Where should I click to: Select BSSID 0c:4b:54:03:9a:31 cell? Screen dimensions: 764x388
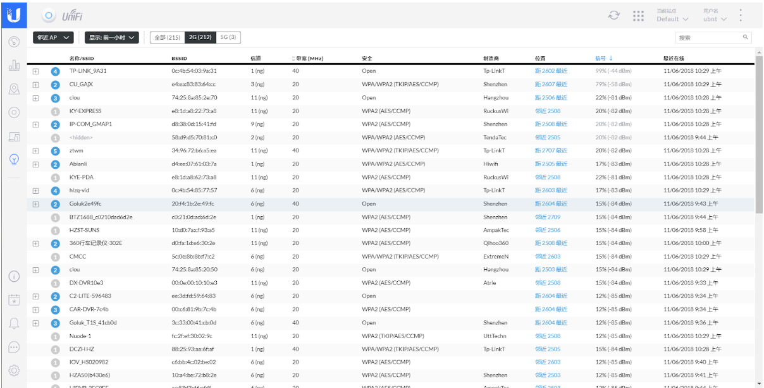(x=194, y=71)
